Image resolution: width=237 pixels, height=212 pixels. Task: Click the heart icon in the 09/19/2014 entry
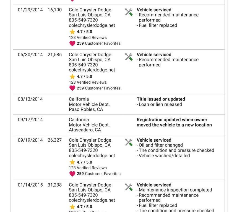[72, 174]
